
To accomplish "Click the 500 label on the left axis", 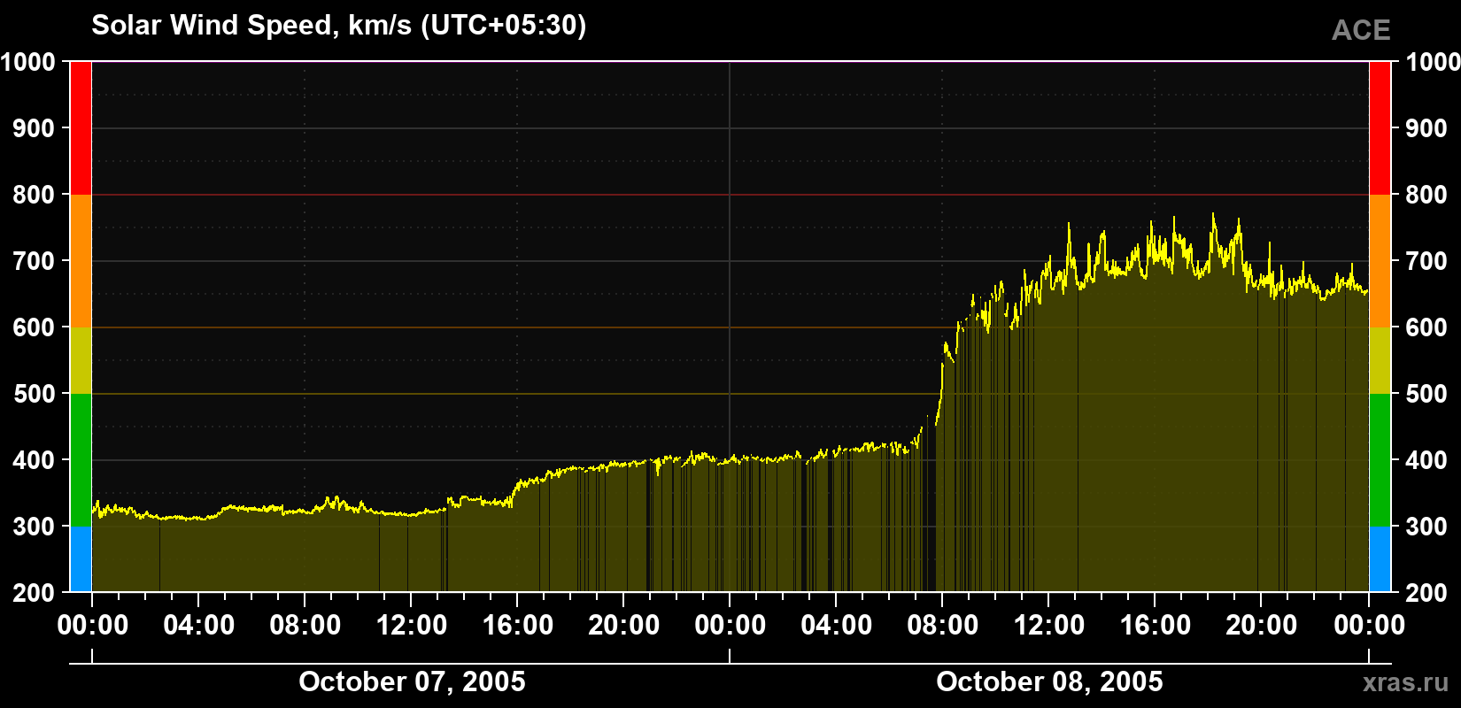I will (x=34, y=394).
